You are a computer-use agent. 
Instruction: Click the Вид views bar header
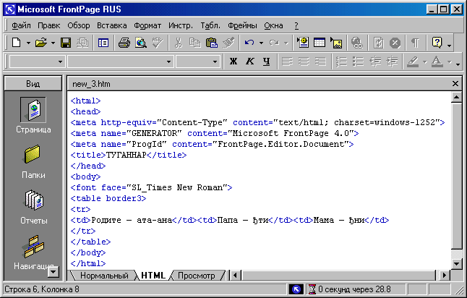[33, 84]
